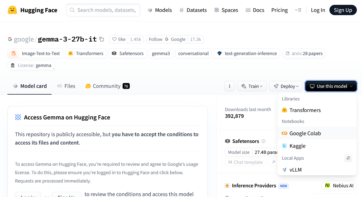362x197 pixels.
Task: Copy model name with the copy icon
Action: tap(102, 39)
